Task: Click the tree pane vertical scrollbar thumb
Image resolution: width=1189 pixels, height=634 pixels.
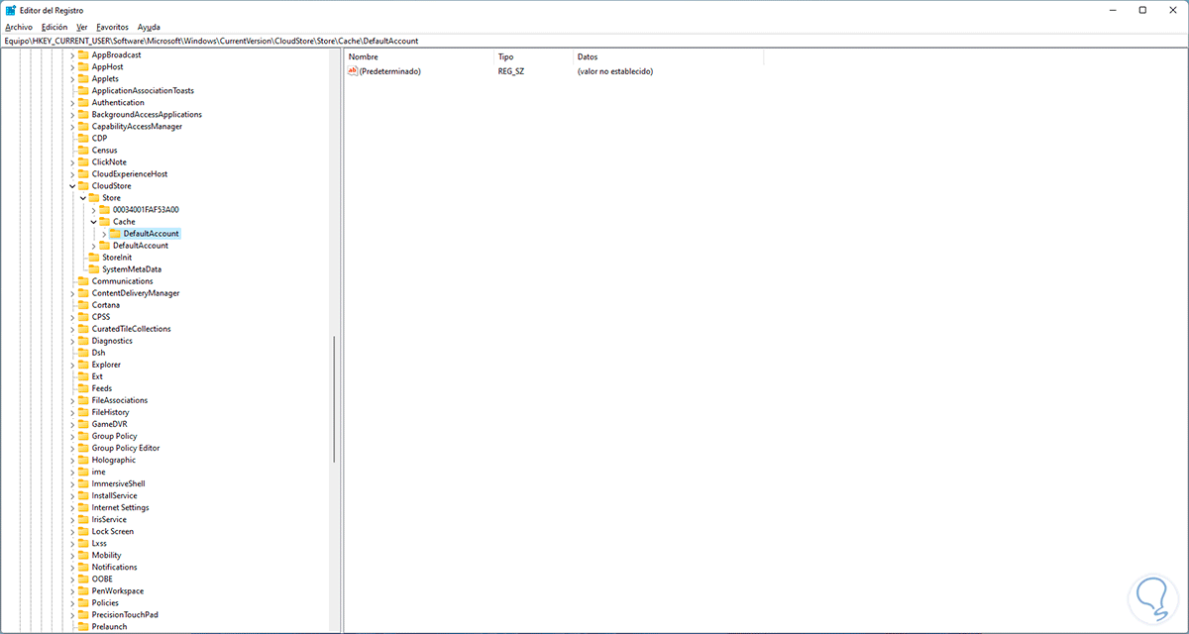Action: coord(334,398)
